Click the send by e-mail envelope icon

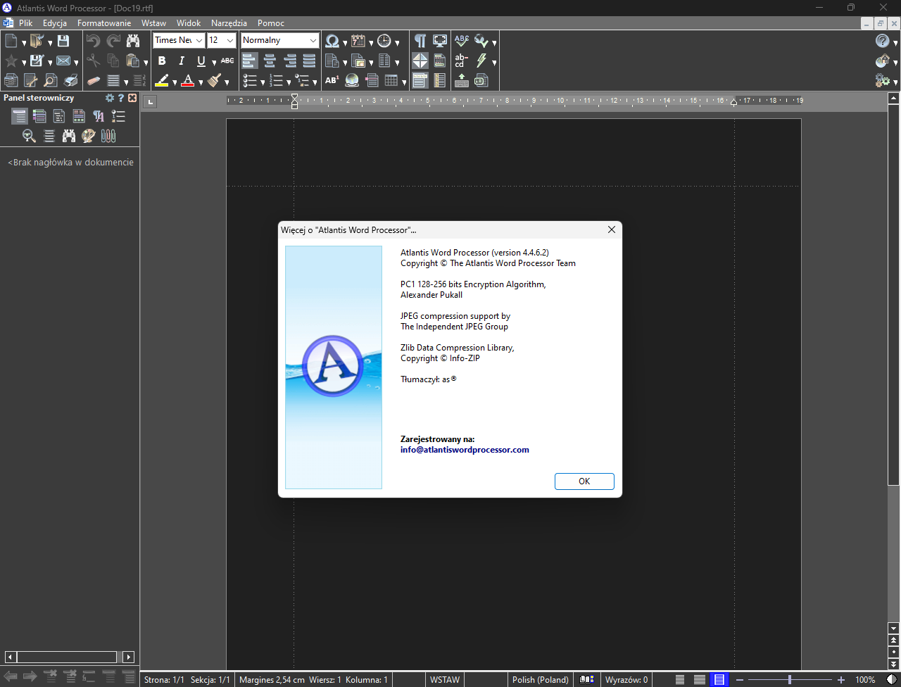coord(63,61)
